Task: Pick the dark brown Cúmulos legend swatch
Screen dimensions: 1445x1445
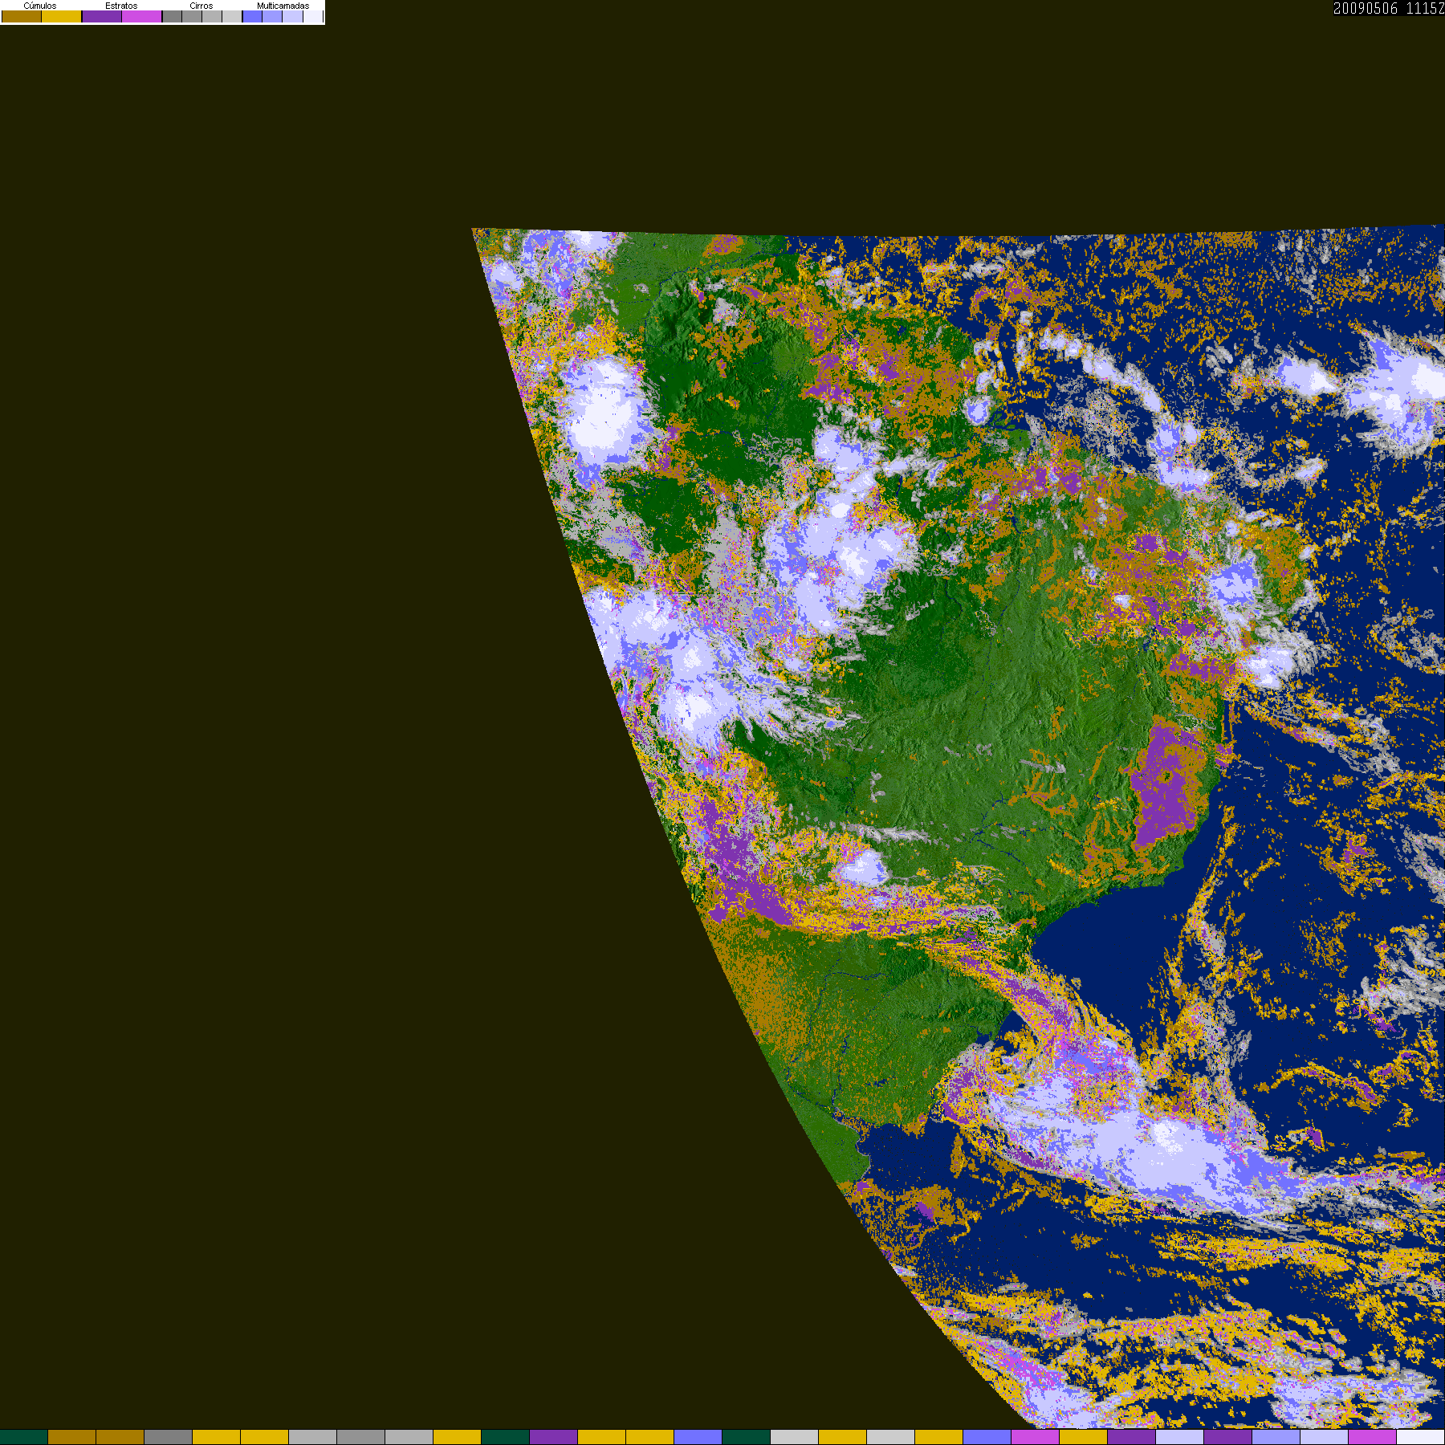Action: [22, 16]
